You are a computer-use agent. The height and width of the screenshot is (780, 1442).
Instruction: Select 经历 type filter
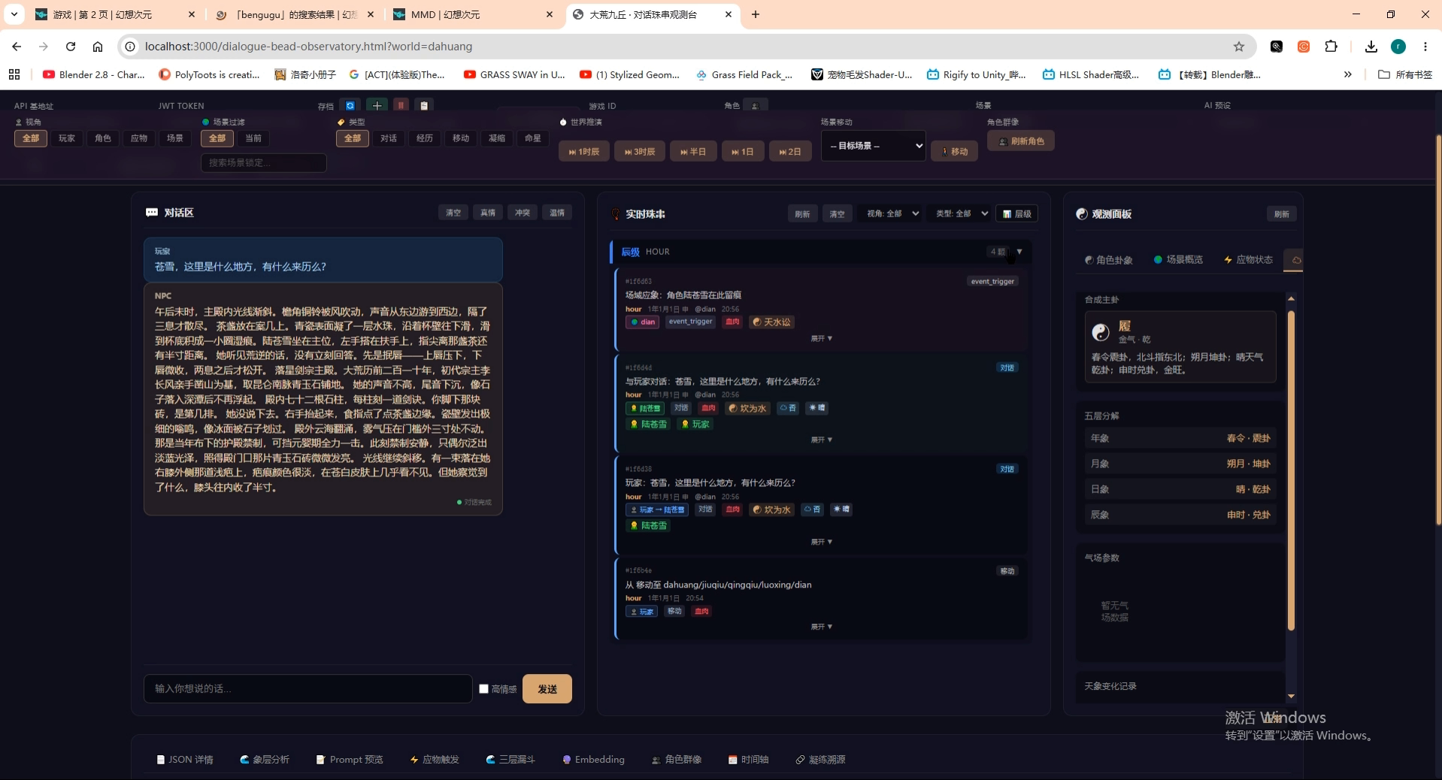(425, 138)
